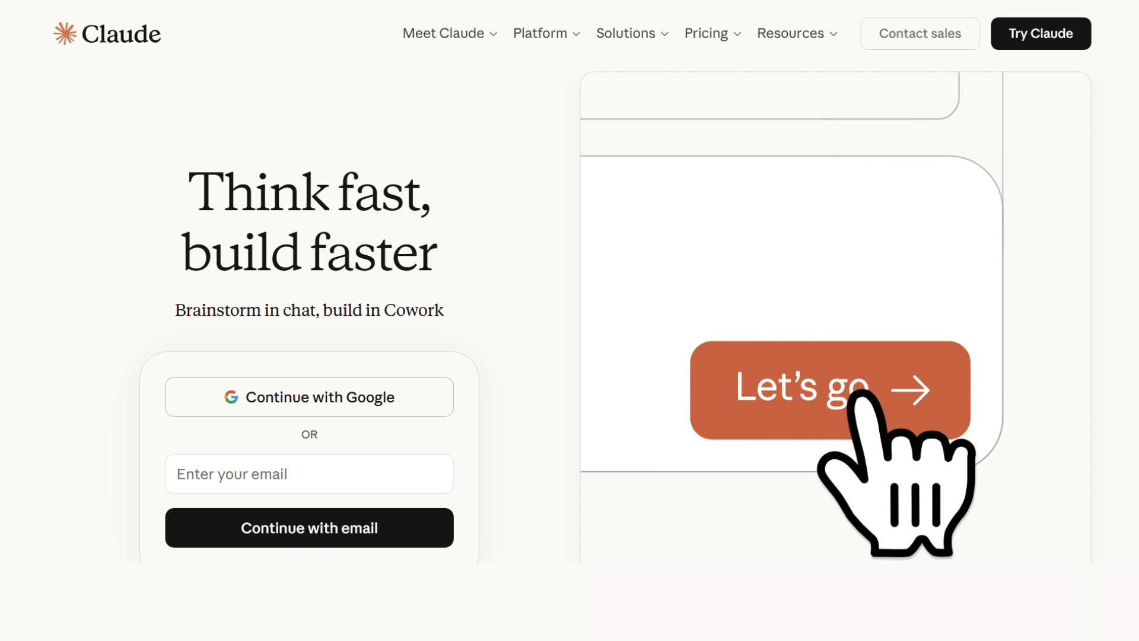Image resolution: width=1139 pixels, height=641 pixels.
Task: Expand the Solutions chevron arrow
Action: 665,34
